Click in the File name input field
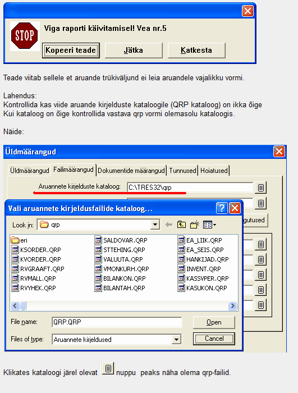 tap(117, 322)
